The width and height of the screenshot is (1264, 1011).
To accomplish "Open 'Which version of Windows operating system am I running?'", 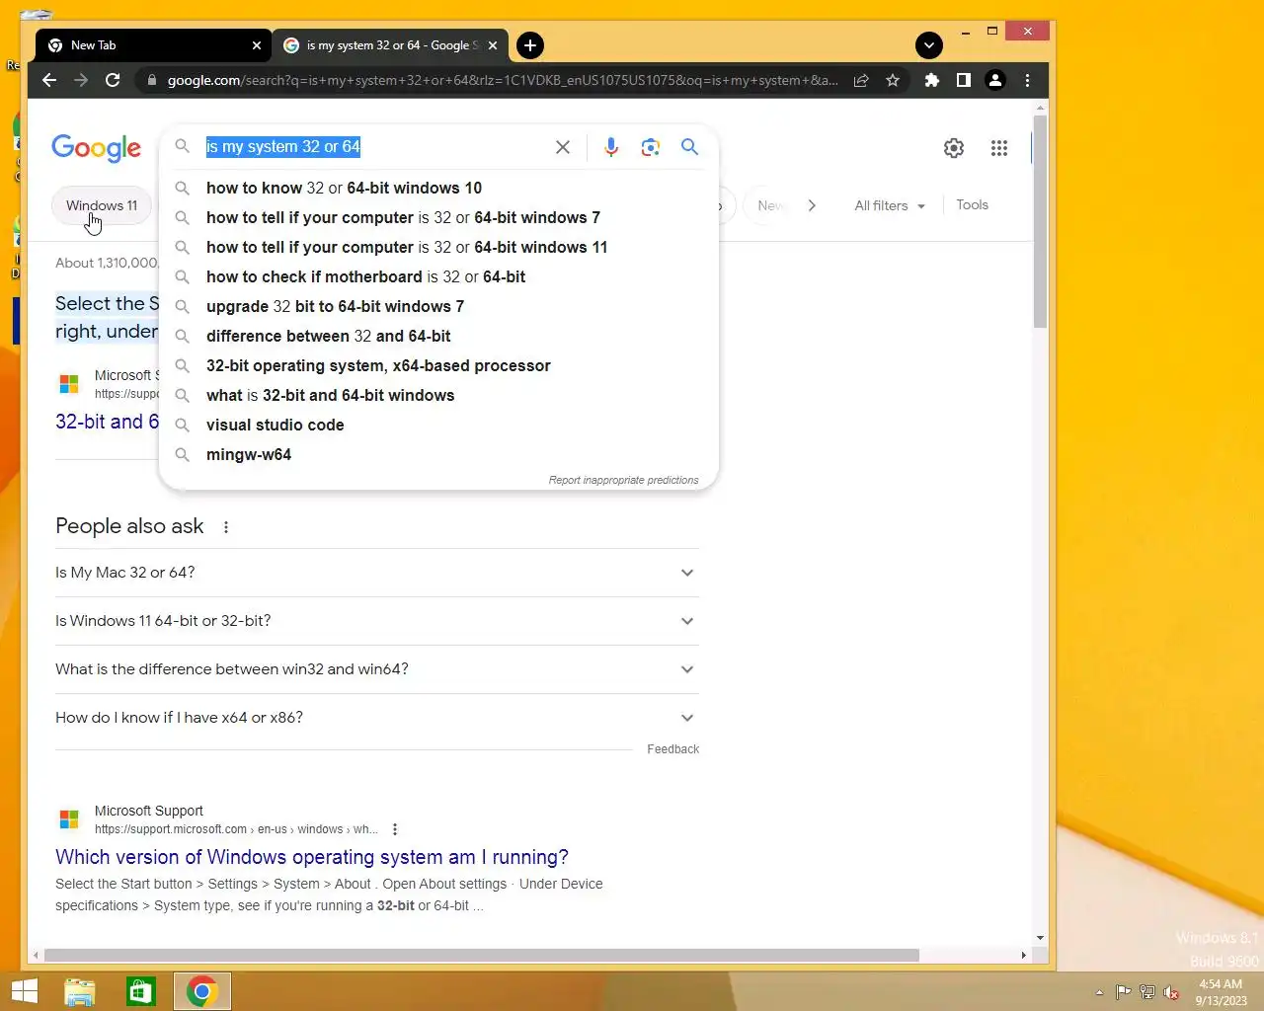I will 312,857.
